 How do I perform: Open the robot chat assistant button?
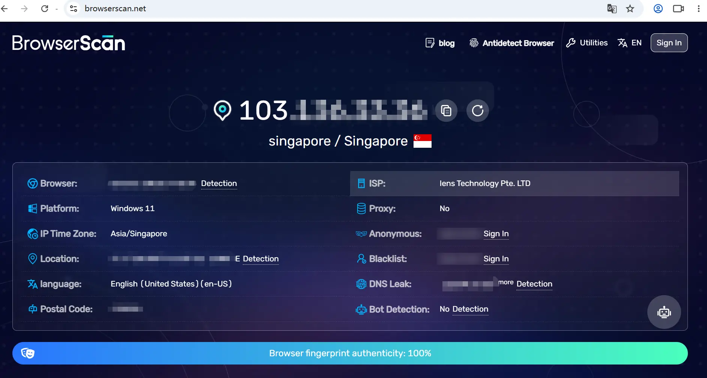pyautogui.click(x=664, y=312)
